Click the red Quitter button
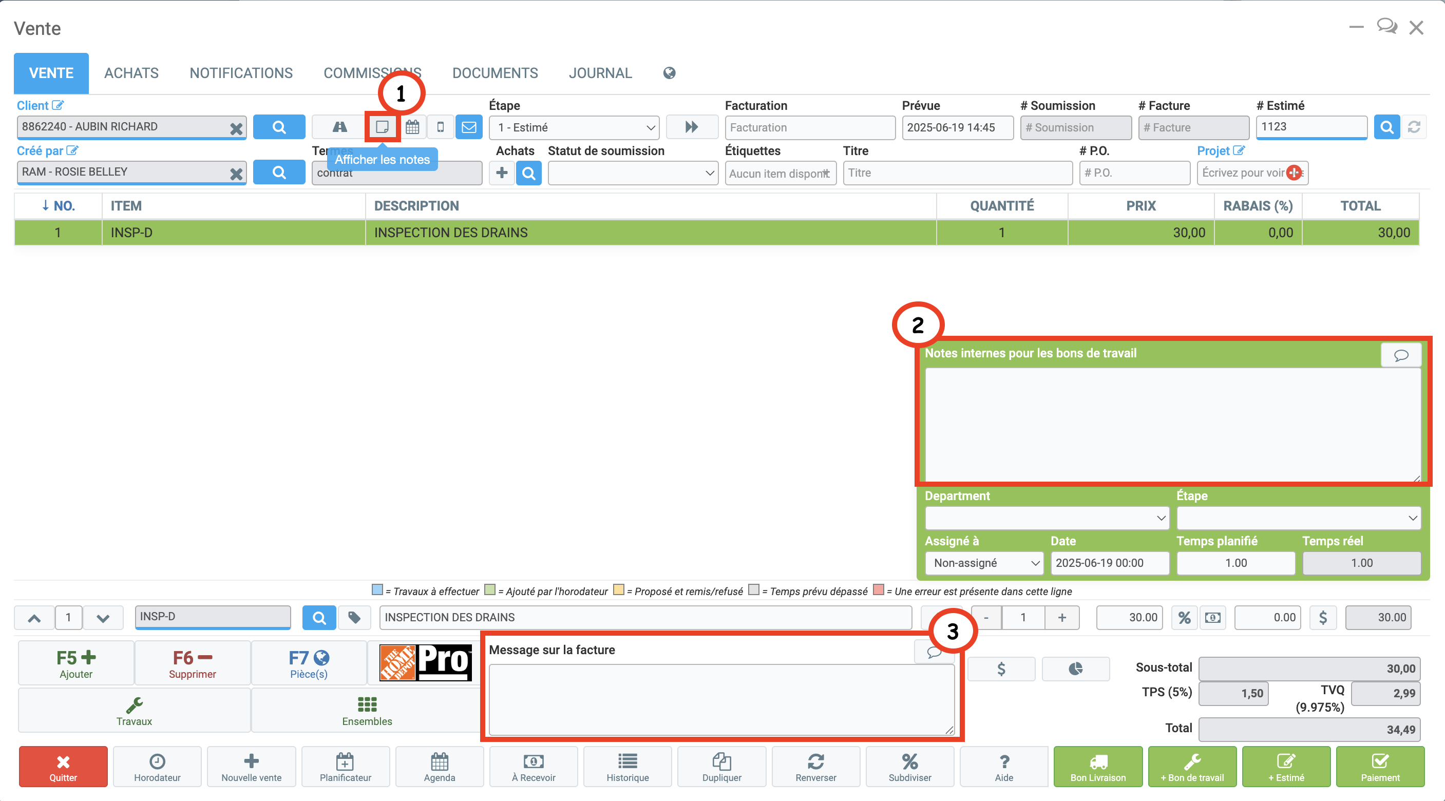Image resolution: width=1445 pixels, height=801 pixels. 63,767
